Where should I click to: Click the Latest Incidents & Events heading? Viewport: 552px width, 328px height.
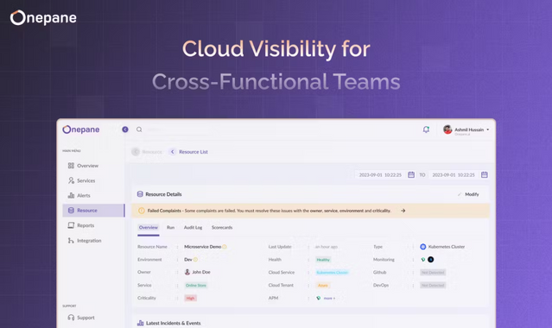[x=174, y=323]
